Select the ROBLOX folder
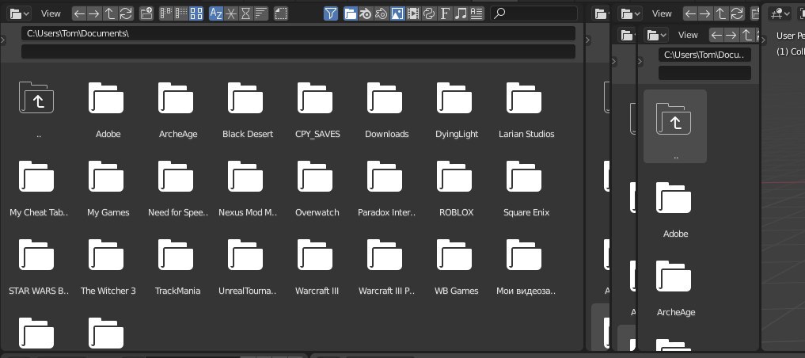The image size is (805, 358). click(456, 188)
